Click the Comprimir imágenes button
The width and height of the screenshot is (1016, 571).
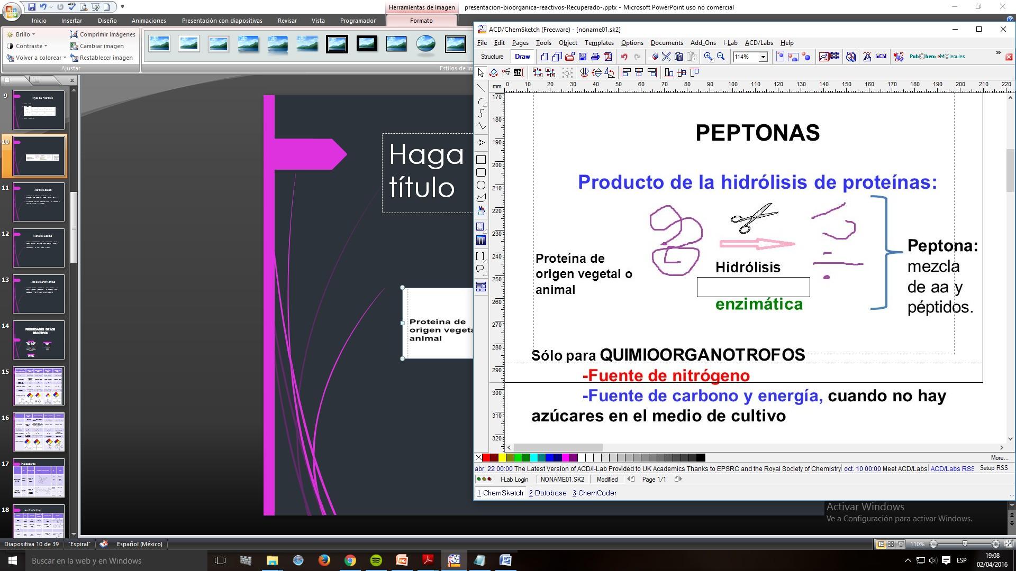click(103, 34)
